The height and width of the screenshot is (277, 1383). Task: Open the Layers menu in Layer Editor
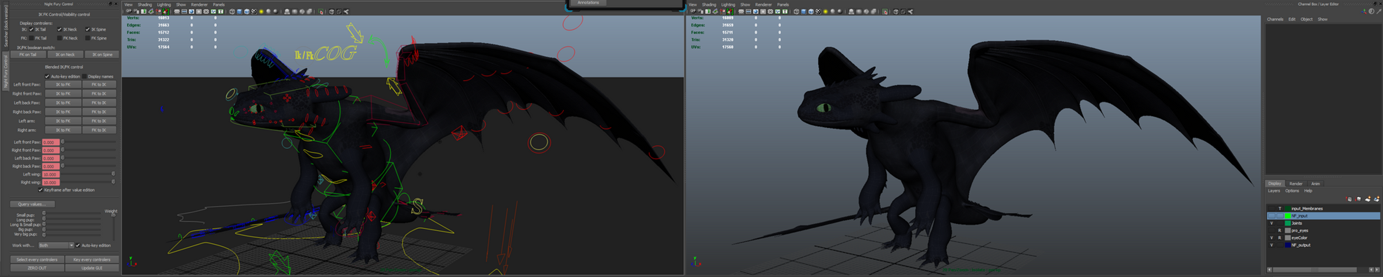[x=1274, y=191]
